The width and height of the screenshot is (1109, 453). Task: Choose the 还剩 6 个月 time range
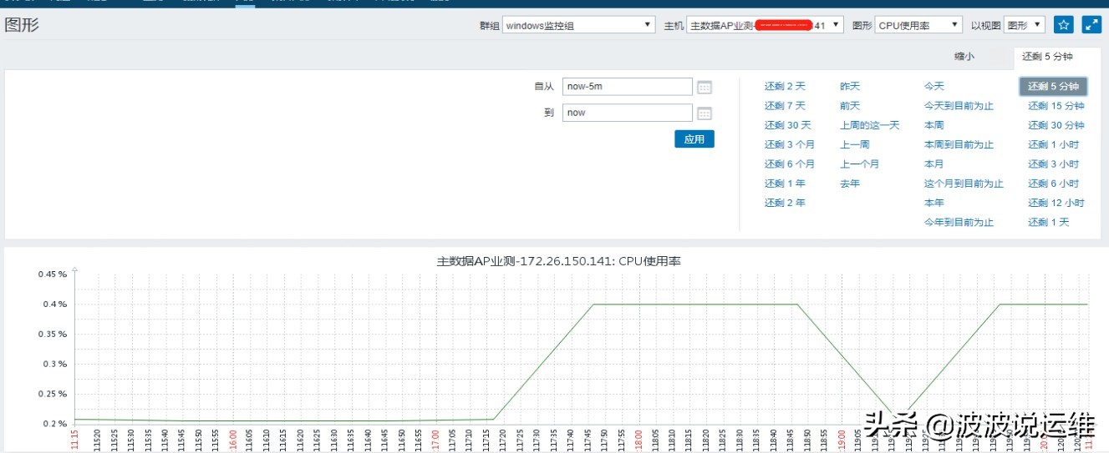point(789,164)
